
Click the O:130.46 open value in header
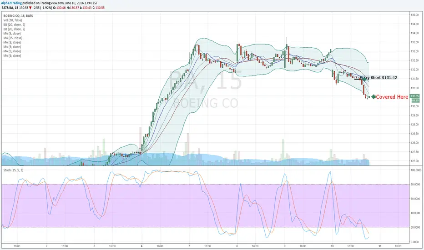tap(59, 8)
